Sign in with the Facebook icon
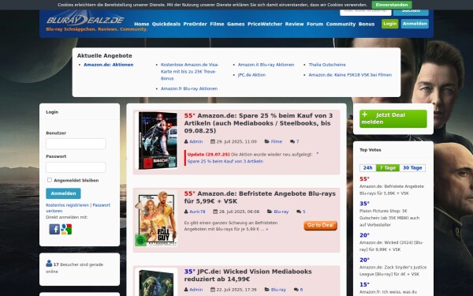Image resolution: width=473 pixels, height=296 pixels. point(54,229)
